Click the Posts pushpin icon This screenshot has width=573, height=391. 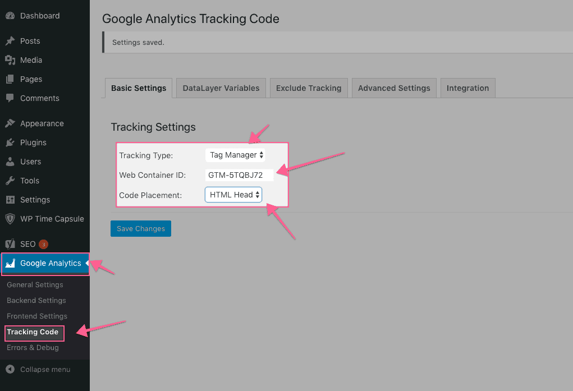(x=10, y=41)
